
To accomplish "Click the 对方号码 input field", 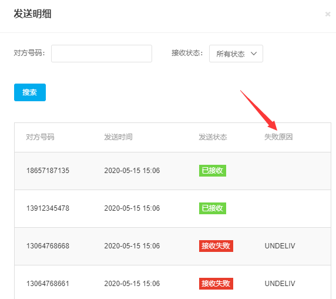I will click(x=102, y=54).
